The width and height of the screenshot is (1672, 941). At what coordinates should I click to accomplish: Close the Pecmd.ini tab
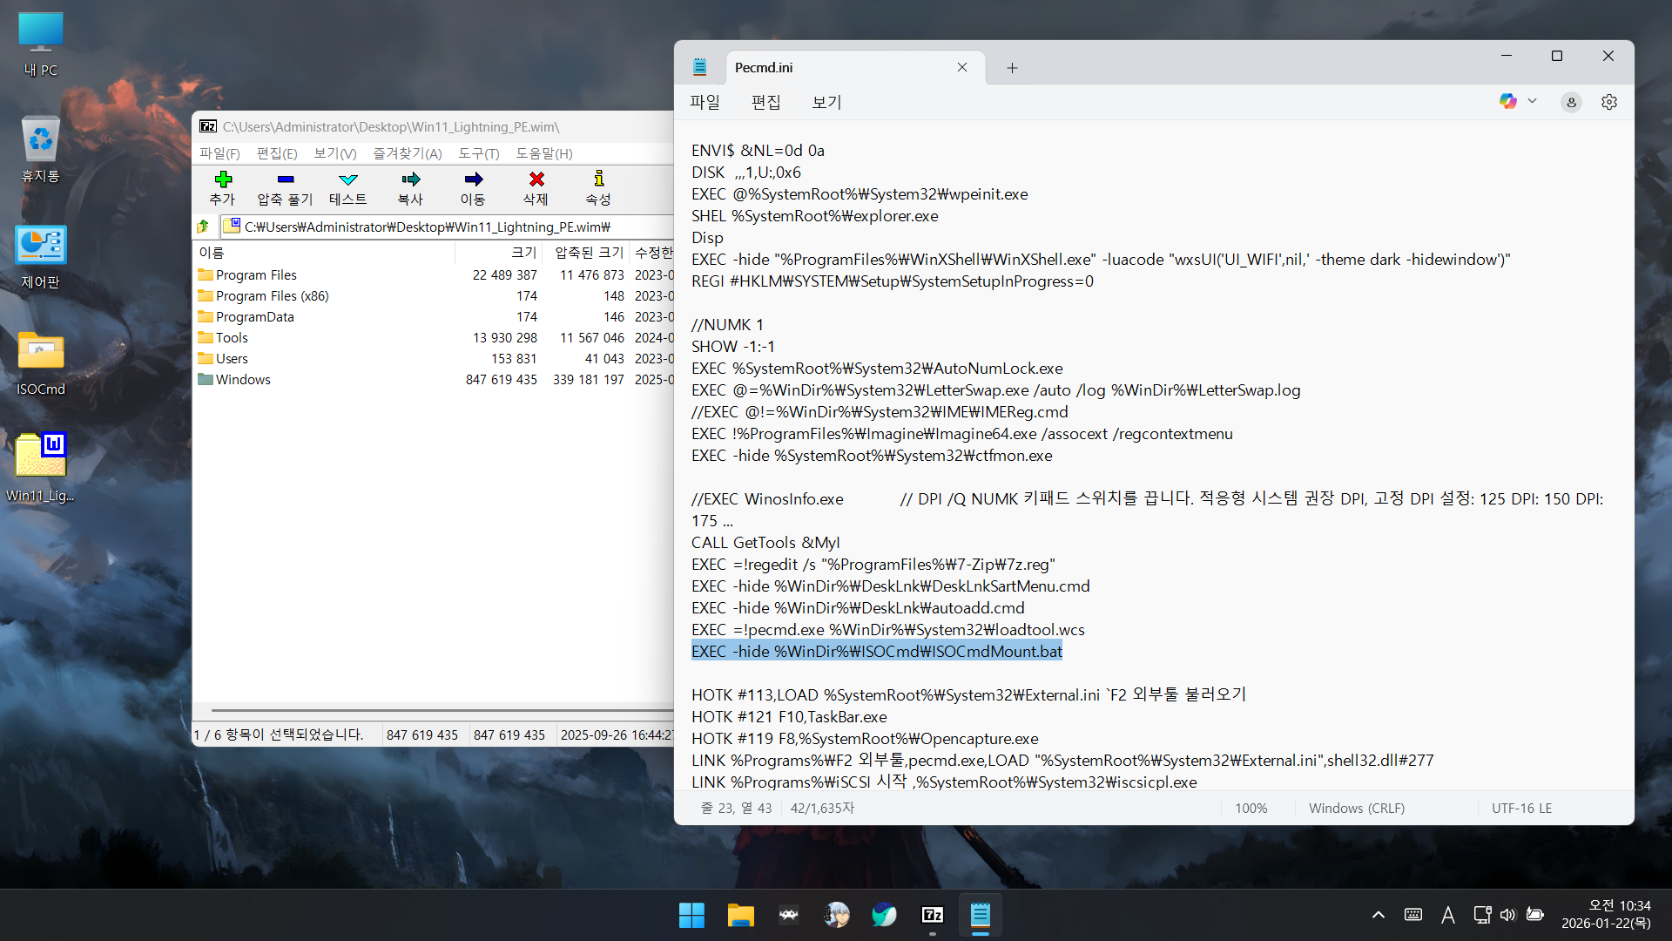click(961, 67)
